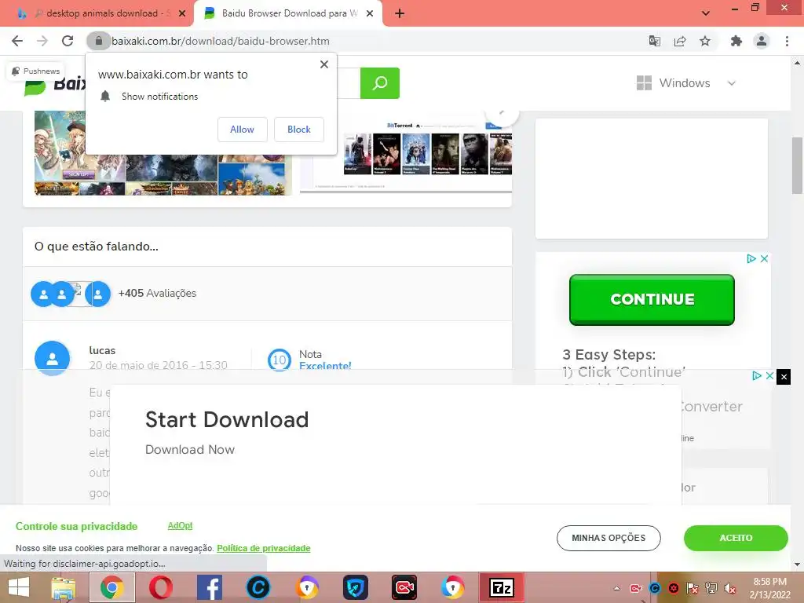Reload the current page
Screen dimensions: 804x603
(x=68, y=41)
